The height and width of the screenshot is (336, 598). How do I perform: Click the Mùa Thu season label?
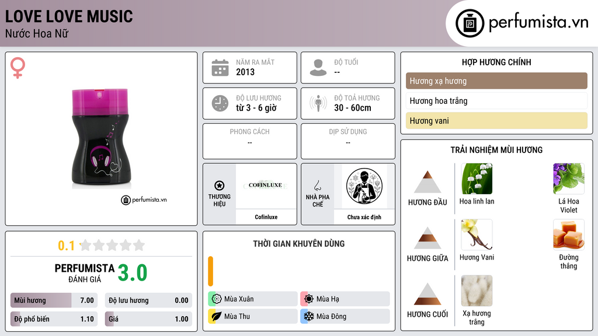[x=237, y=316]
